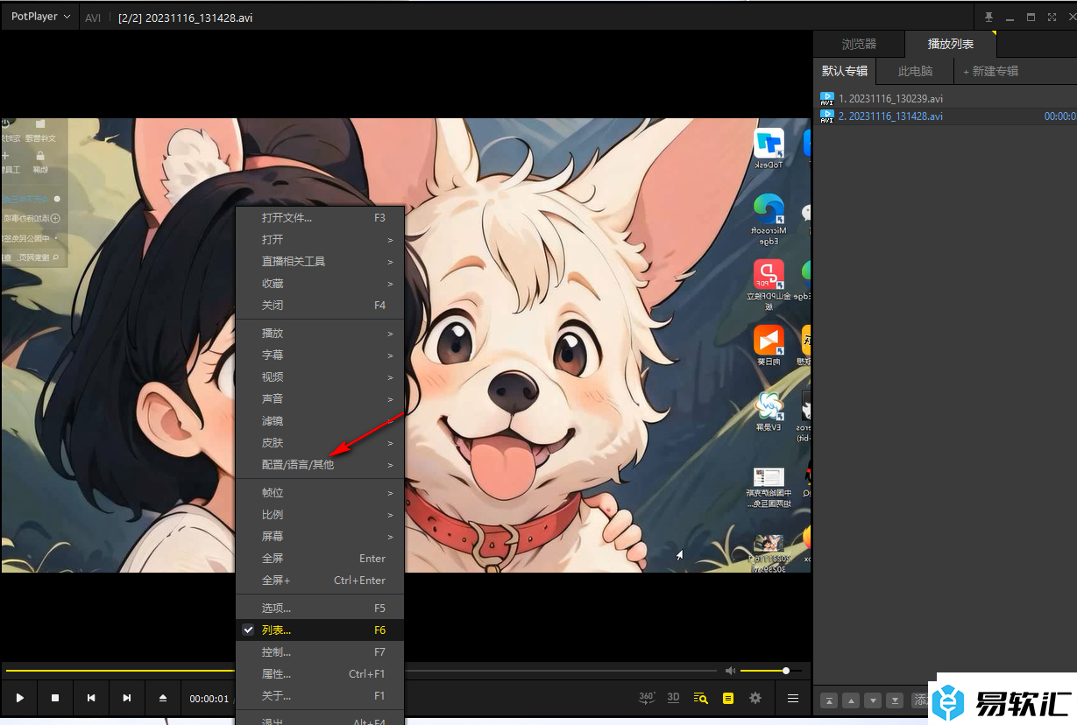Open the hamburger menu icon in control bar

pyautogui.click(x=793, y=698)
